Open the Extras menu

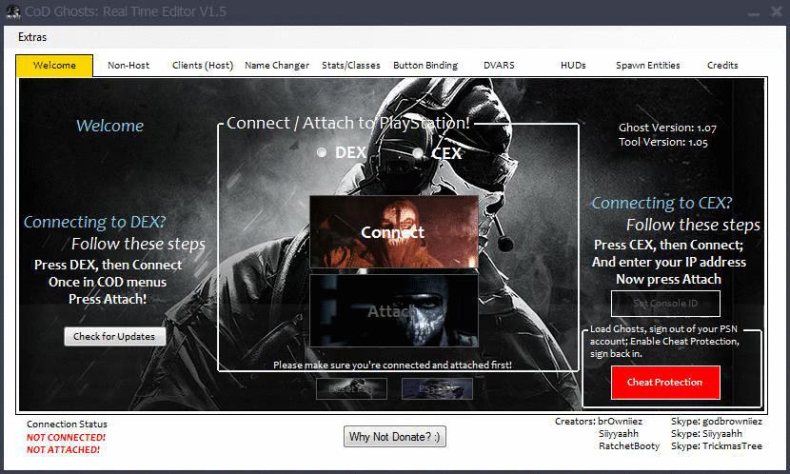pos(32,37)
